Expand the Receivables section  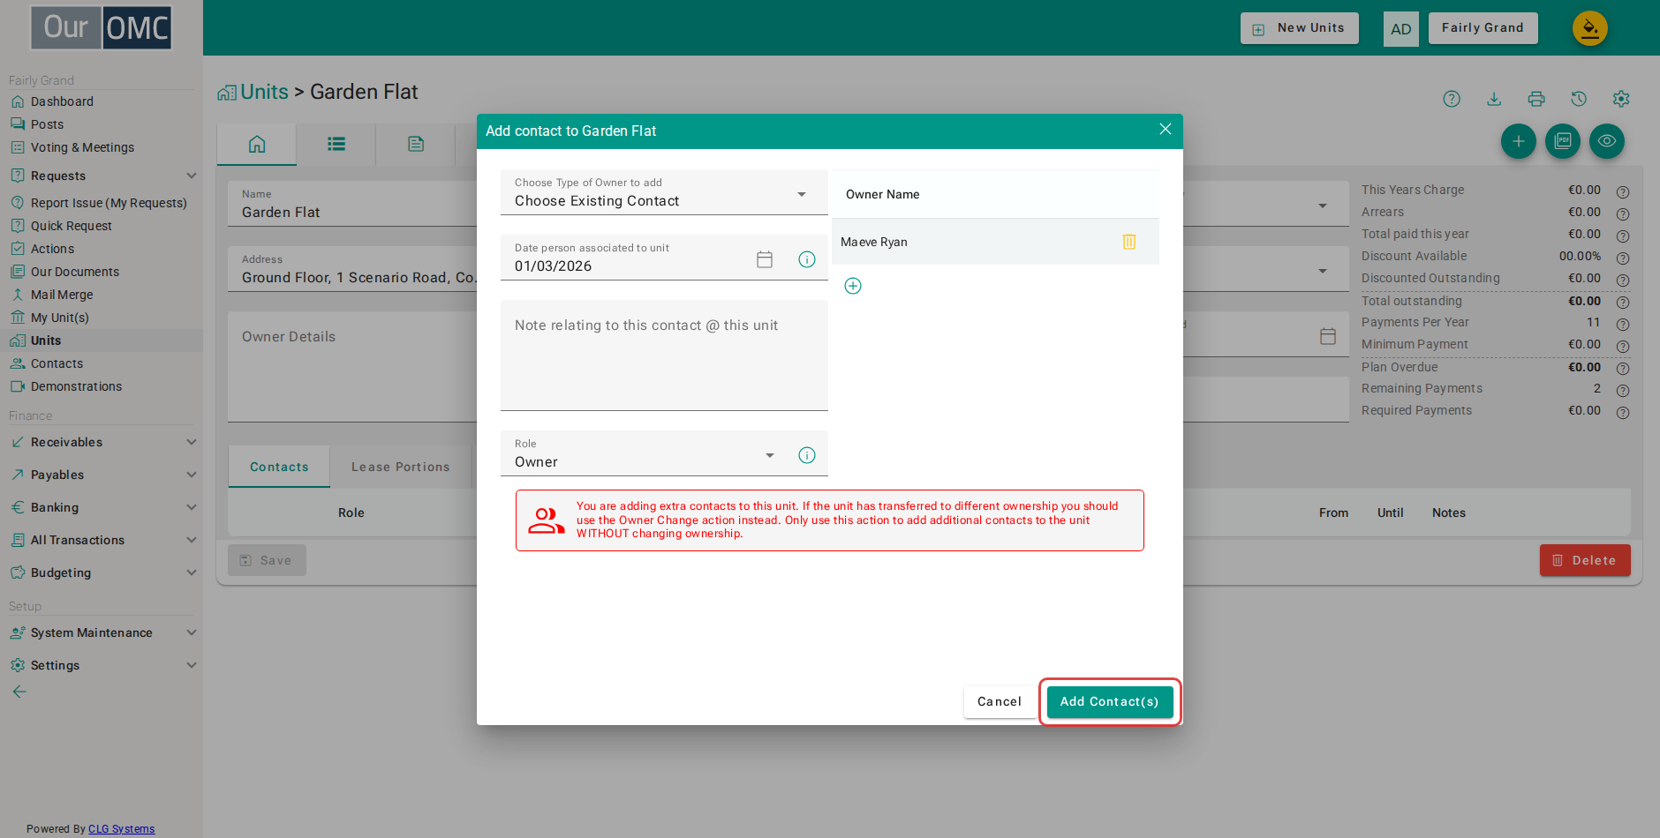(x=102, y=442)
